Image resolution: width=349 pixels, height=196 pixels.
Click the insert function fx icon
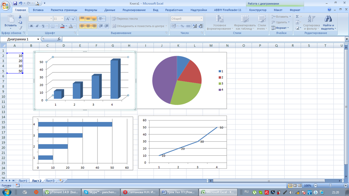coord(59,39)
